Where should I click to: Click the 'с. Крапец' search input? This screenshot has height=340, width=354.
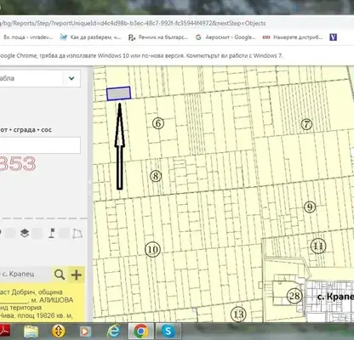[26, 275]
